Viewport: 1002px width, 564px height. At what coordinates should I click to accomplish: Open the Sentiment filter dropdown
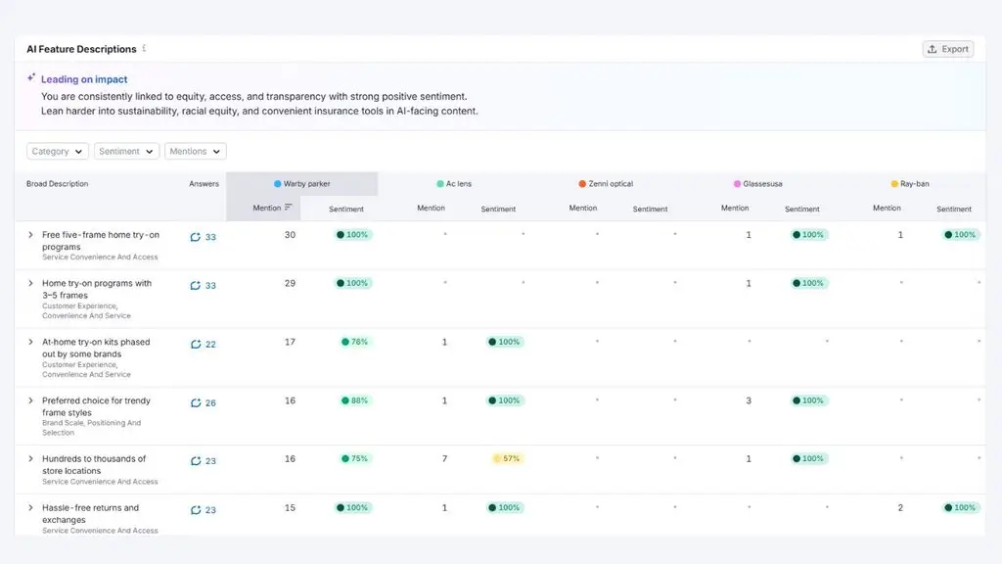(x=126, y=152)
